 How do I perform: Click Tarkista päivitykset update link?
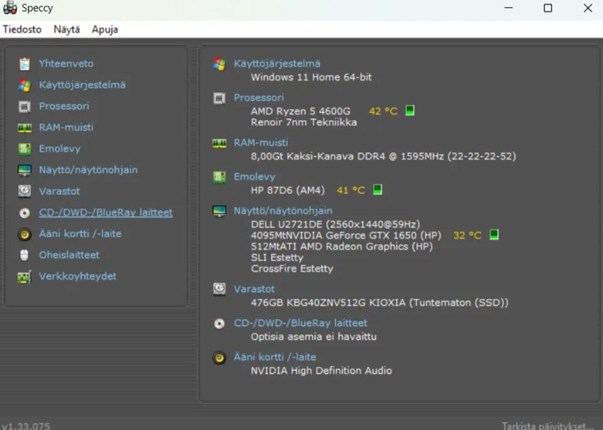coord(546,426)
